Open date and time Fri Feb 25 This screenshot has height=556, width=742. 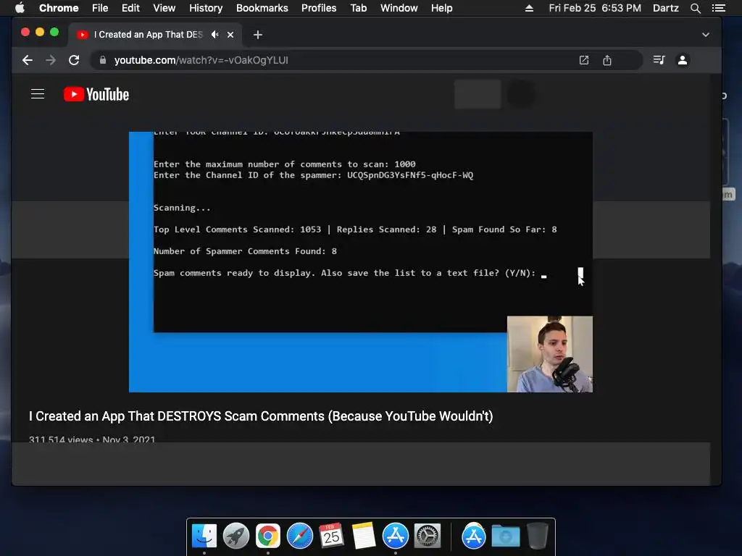[x=595, y=8]
